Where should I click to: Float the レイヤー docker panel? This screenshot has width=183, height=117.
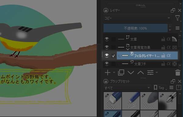click(173, 10)
